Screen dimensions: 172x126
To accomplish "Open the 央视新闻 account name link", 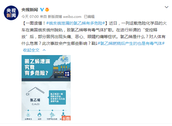I will 30,10.
